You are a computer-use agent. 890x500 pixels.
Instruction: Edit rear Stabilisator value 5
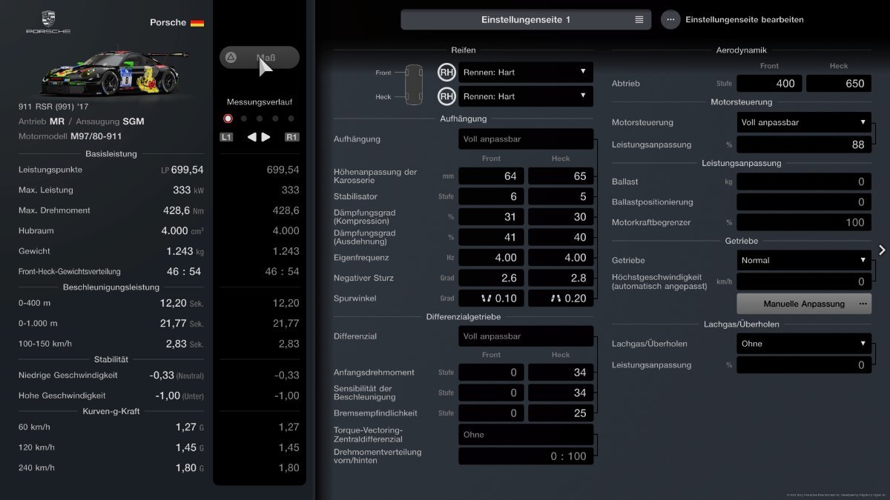coord(561,196)
